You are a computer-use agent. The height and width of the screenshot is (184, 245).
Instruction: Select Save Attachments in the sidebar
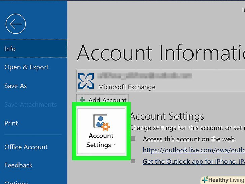[31, 105]
